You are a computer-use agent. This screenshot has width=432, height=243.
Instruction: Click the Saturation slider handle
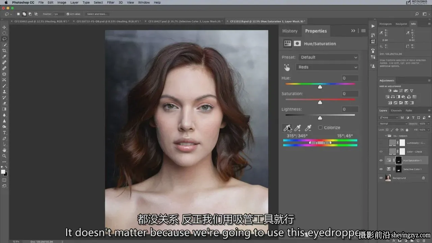click(320, 102)
